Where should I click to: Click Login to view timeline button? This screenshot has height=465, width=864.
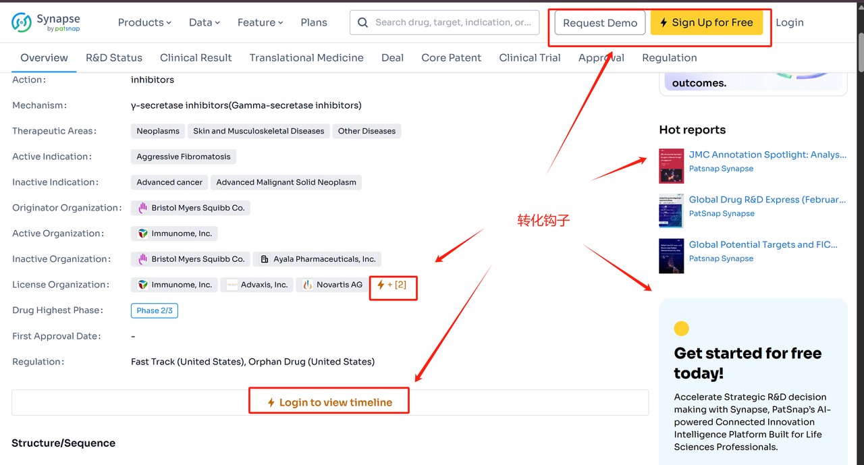330,402
